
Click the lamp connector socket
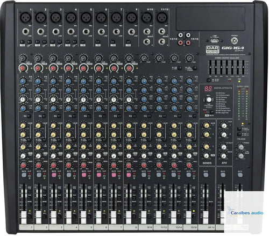tap(214, 41)
